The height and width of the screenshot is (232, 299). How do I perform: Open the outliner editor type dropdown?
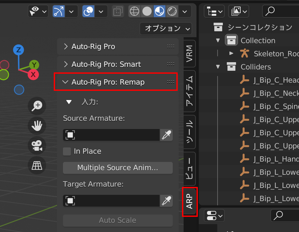(x=214, y=12)
